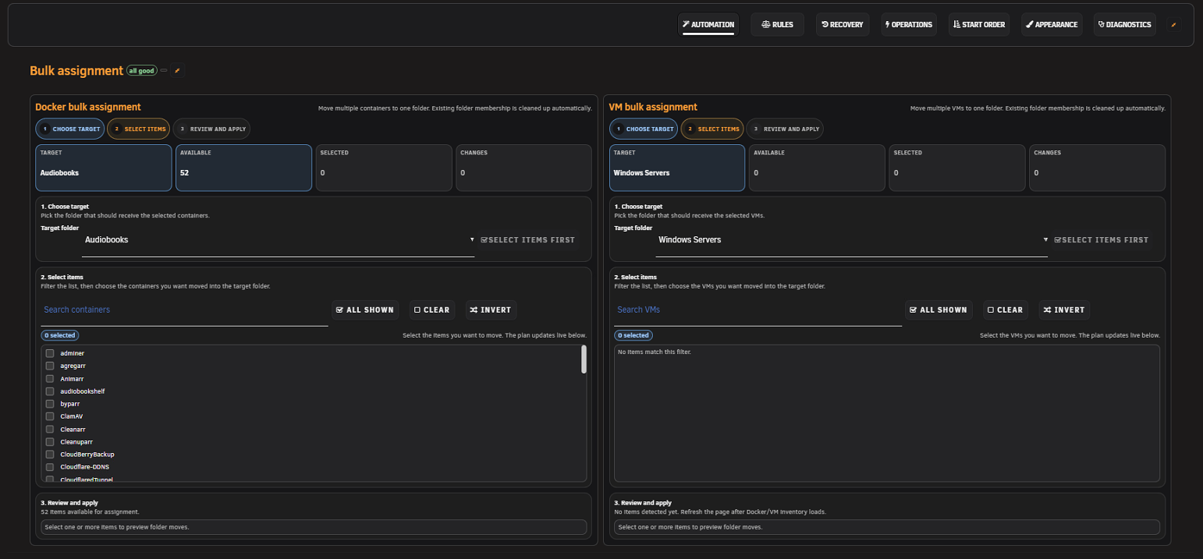Click the small grey icon right of the all good badge
This screenshot has width=1203, height=559.
[164, 71]
